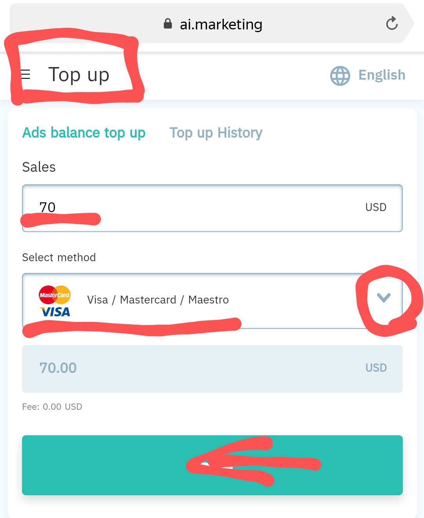Click the Select method label
424x518 pixels.
coord(59,258)
